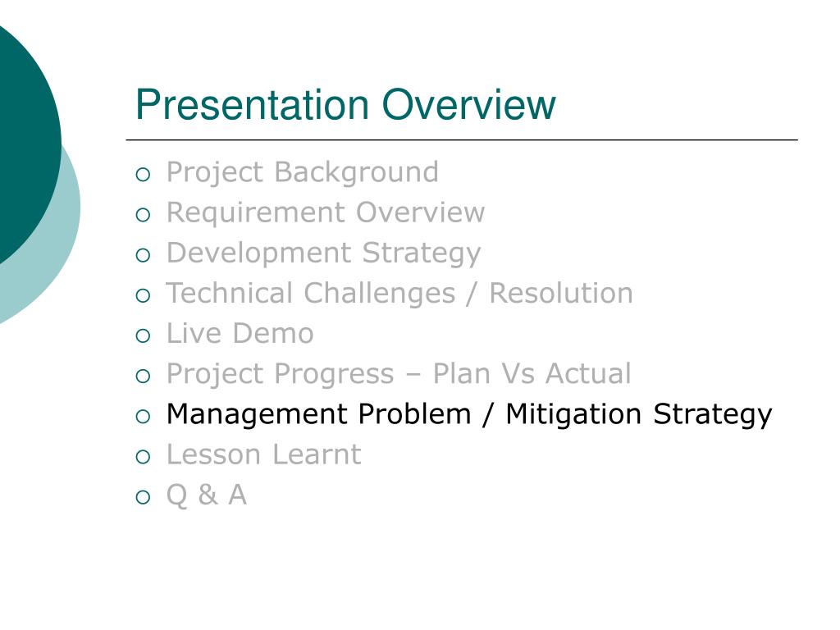840x630 pixels.
Task: Click the "Development Strategy" list entry
Action: click(x=323, y=253)
